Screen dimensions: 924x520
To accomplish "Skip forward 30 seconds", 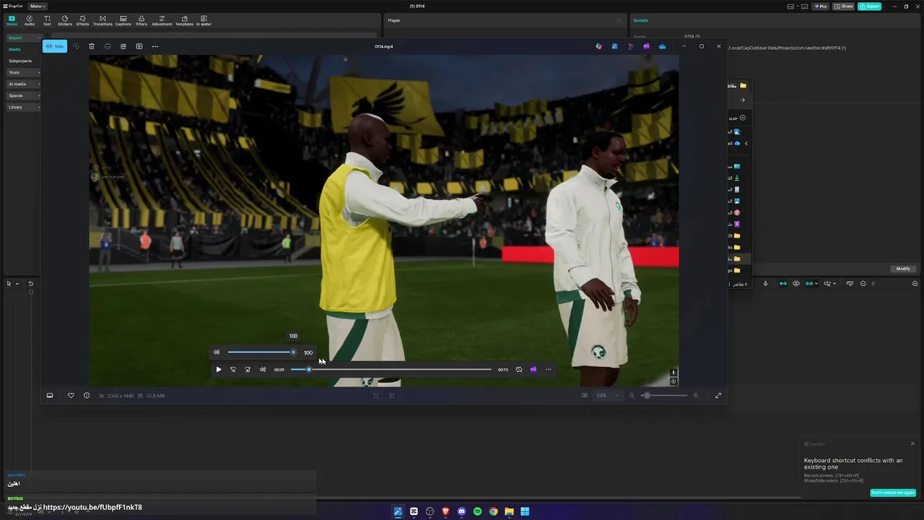I will point(248,370).
